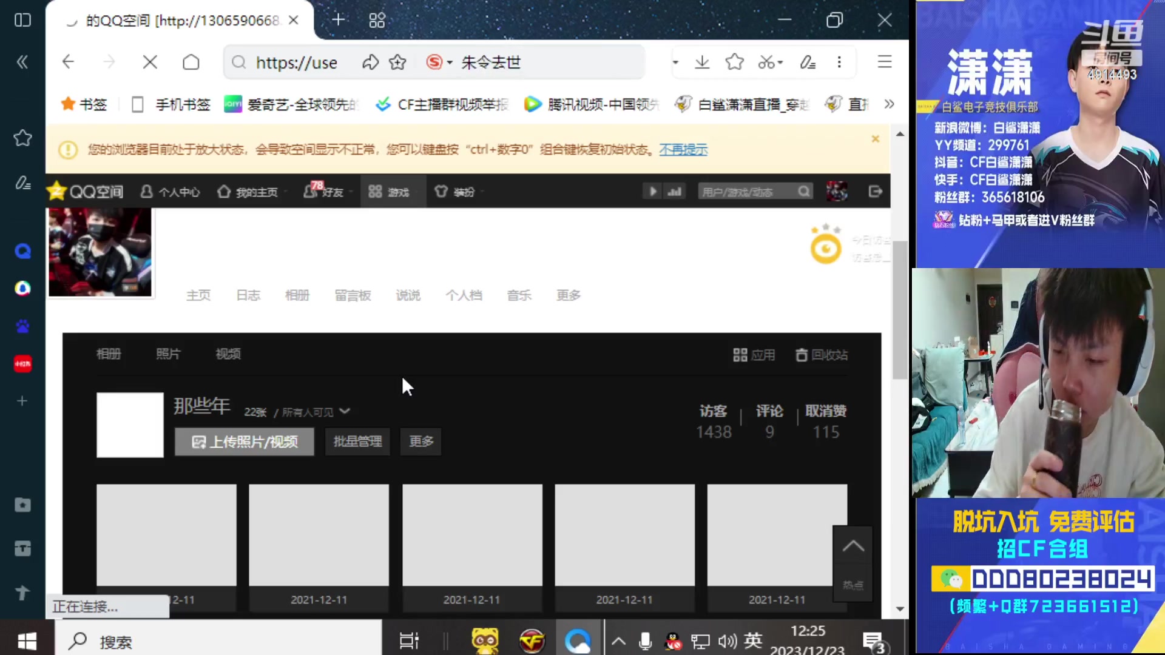Viewport: 1165px width, 655px height.
Task: Click 上传照片/视频 button
Action: (x=245, y=442)
